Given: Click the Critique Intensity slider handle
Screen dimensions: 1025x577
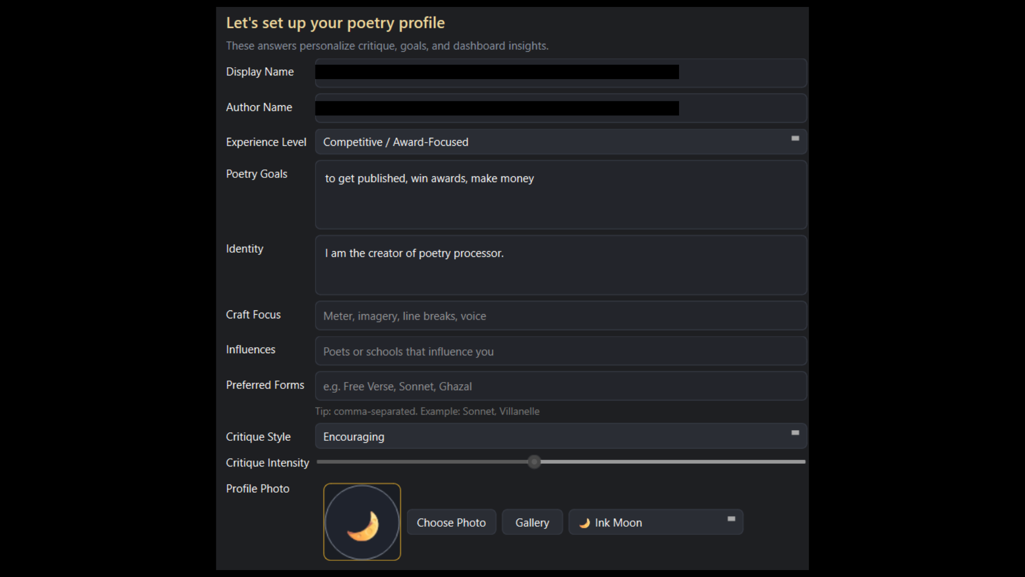Looking at the screenshot, I should tap(534, 462).
